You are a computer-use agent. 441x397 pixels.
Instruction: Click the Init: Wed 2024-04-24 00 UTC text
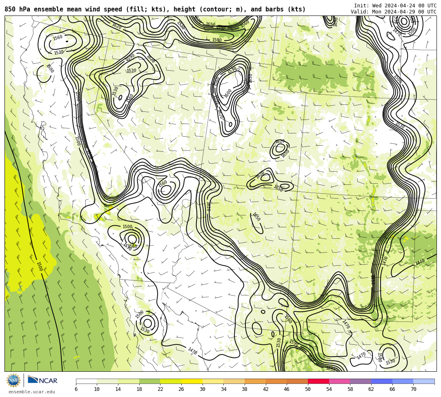pos(395,5)
